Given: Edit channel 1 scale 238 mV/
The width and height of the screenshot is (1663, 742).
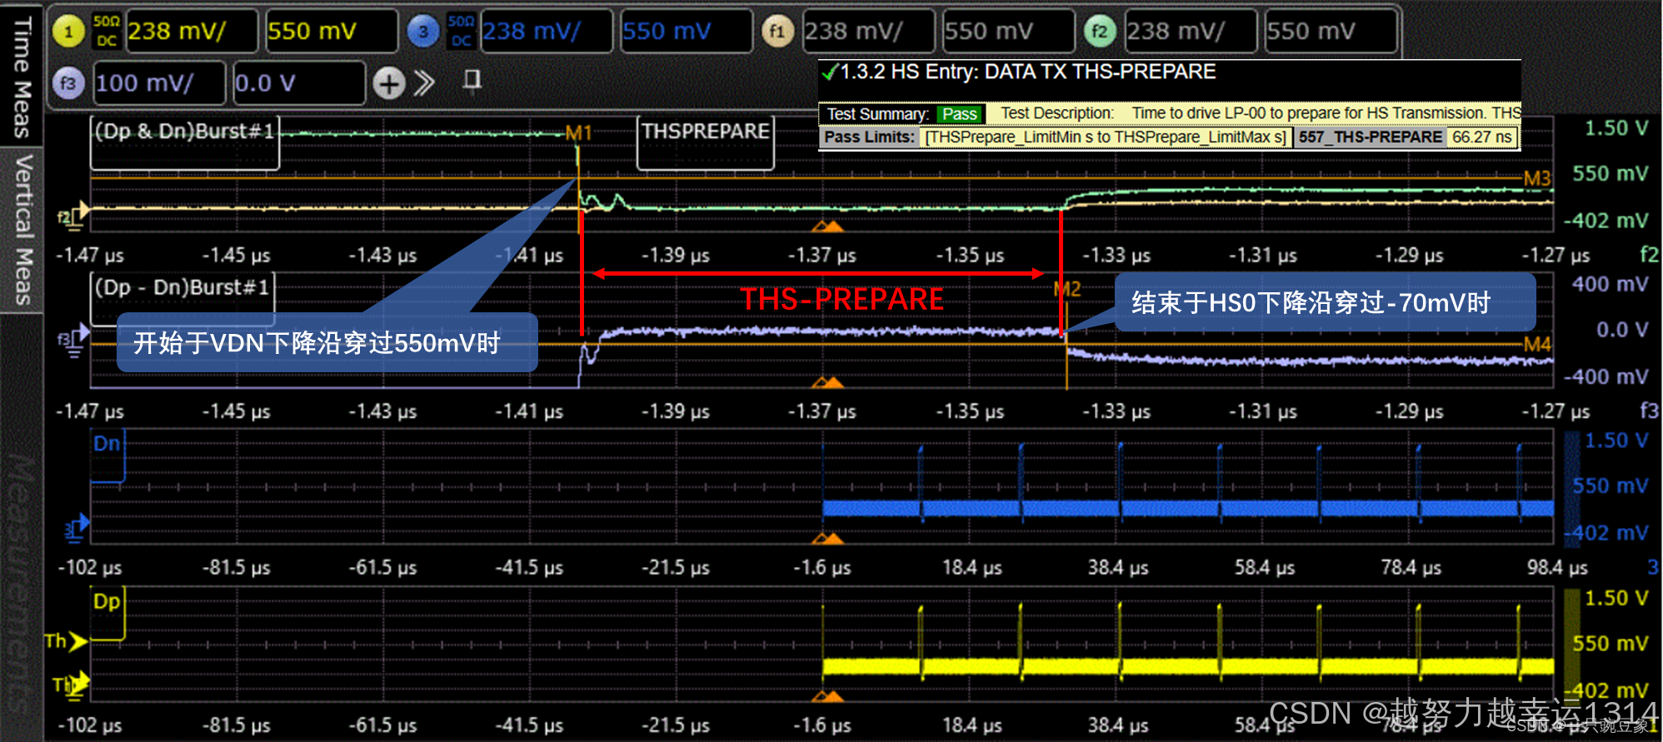Looking at the screenshot, I should pos(191,32).
